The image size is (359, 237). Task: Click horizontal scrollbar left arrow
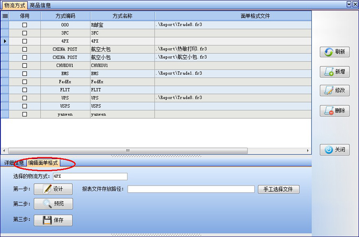click(x=4, y=151)
